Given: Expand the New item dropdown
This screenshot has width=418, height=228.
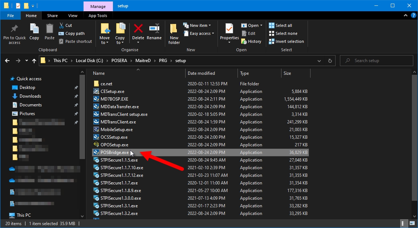Looking at the screenshot, I should [200, 25].
